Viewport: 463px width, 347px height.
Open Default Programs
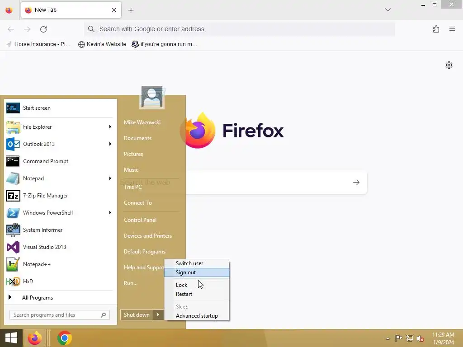click(x=144, y=252)
